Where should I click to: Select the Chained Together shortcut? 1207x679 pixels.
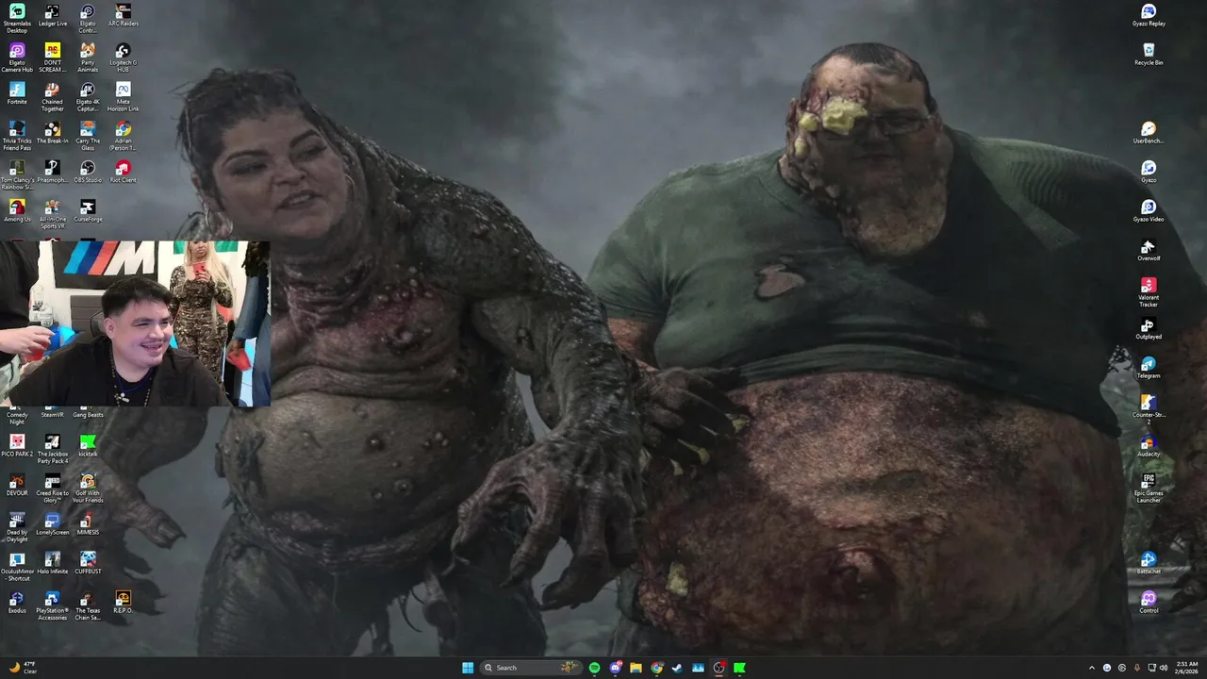click(x=53, y=97)
